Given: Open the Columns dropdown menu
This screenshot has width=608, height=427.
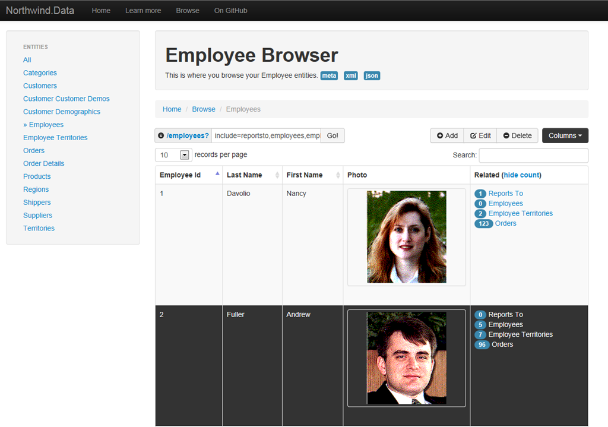Looking at the screenshot, I should [x=565, y=135].
